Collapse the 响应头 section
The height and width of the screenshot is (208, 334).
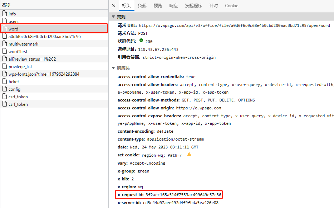click(x=113, y=68)
